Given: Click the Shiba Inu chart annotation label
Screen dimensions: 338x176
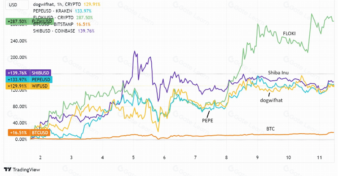Looking at the screenshot, I should [278, 73].
